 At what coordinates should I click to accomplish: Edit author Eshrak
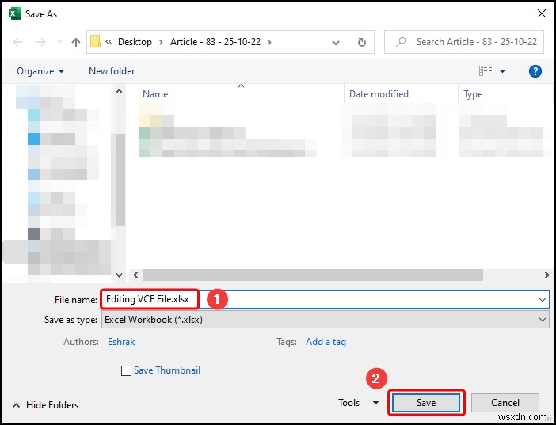121,342
